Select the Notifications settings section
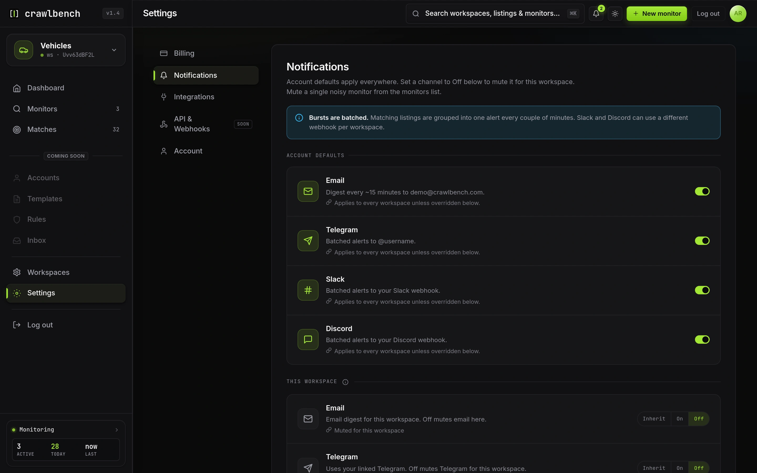The height and width of the screenshot is (473, 757). coord(206,75)
